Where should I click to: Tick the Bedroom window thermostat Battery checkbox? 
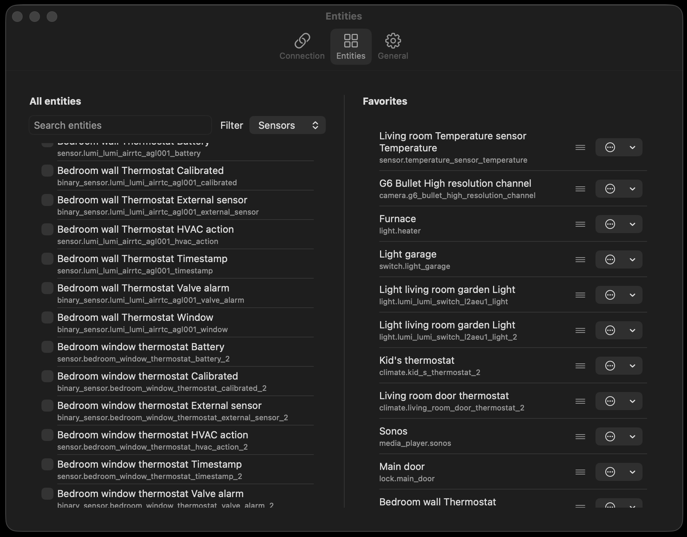(47, 347)
